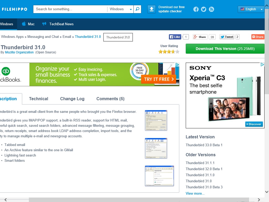Click the vertical scrollbar up arrow

[x=267, y=6]
